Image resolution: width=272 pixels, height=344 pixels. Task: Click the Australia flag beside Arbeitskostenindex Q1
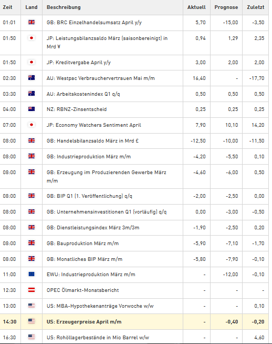(32, 94)
